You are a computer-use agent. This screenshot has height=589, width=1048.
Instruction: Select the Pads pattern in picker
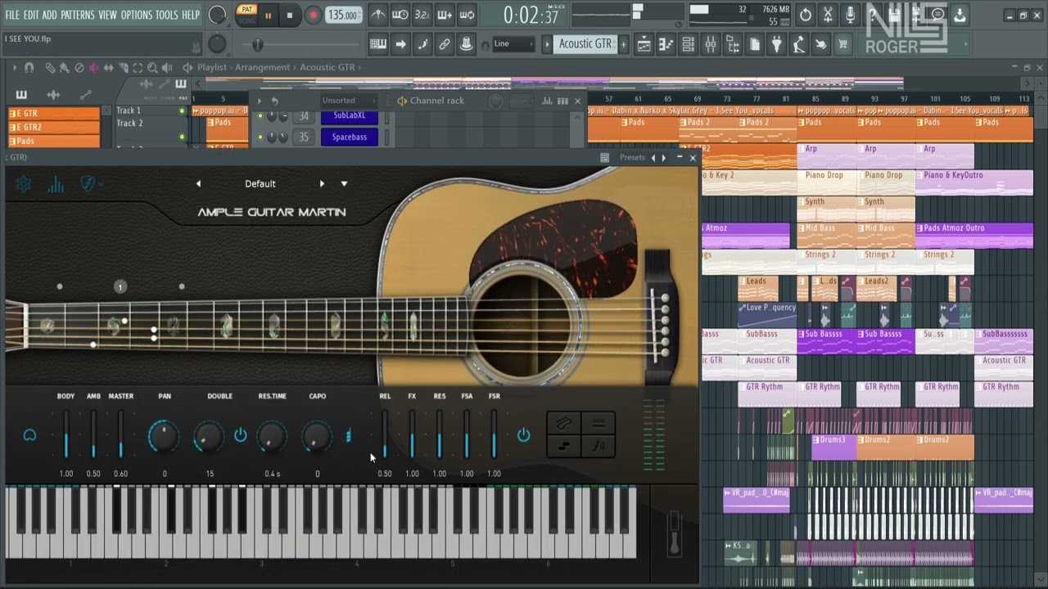54,142
